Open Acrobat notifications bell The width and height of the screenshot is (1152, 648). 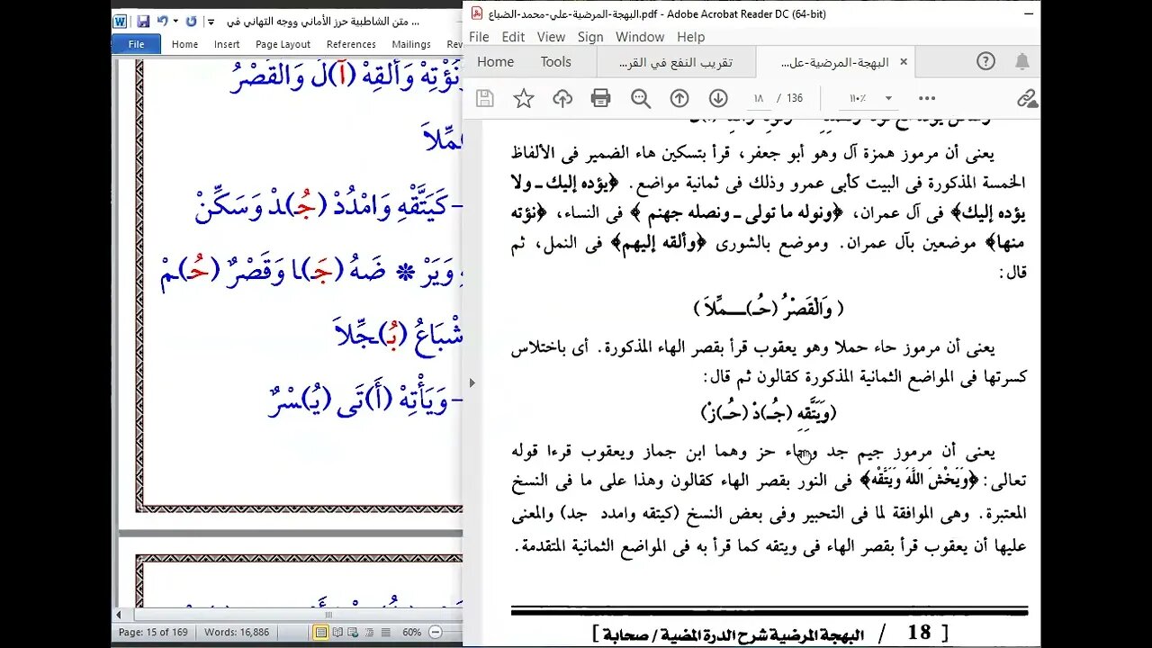click(x=1022, y=61)
